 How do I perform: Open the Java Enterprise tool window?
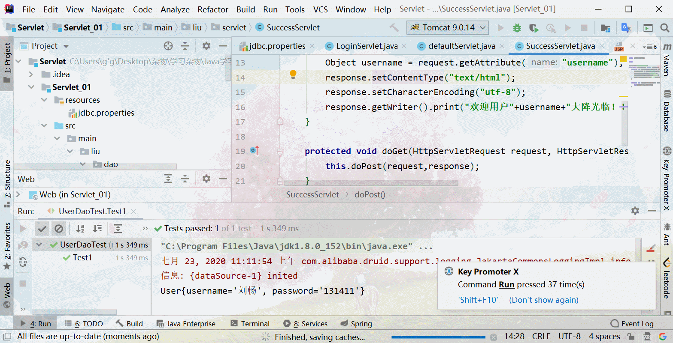pyautogui.click(x=186, y=324)
